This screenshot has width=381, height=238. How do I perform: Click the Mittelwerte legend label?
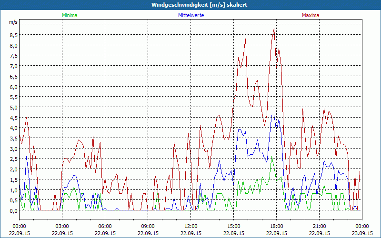191,15
